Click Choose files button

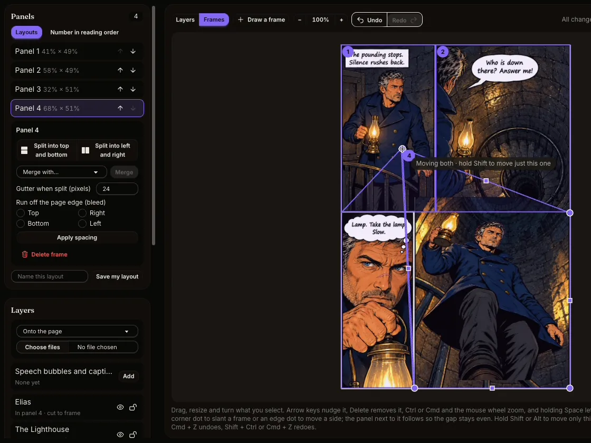[x=43, y=347]
